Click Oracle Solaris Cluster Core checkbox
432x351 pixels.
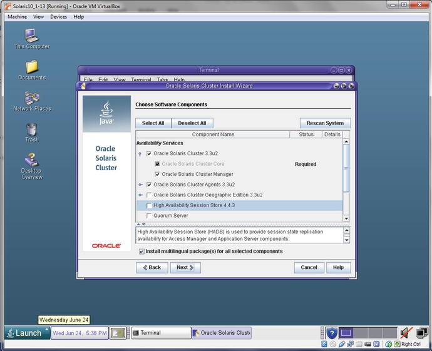[x=157, y=164]
